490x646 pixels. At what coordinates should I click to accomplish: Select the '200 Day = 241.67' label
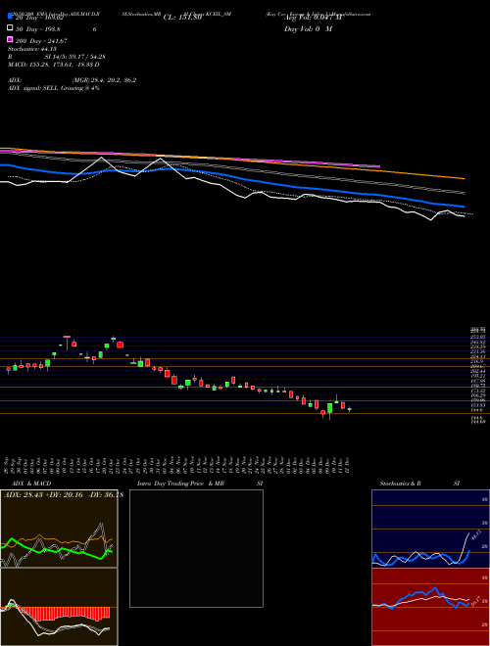(x=41, y=41)
